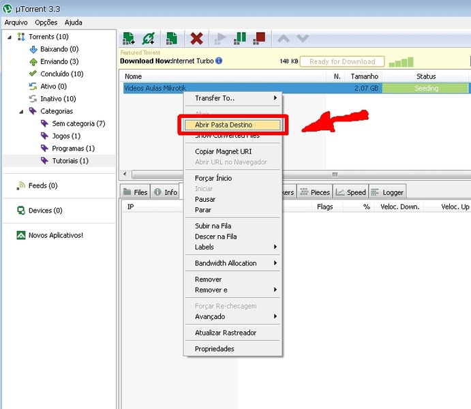Click the Start torrent play icon

click(x=220, y=38)
